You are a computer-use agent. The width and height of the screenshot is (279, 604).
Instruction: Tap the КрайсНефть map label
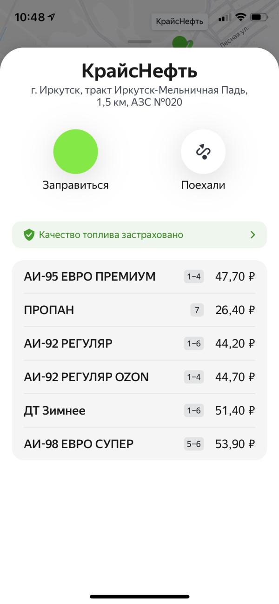point(179,21)
